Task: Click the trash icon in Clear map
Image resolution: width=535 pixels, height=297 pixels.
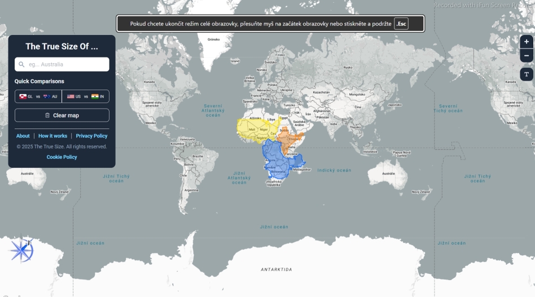Action: pyautogui.click(x=47, y=116)
